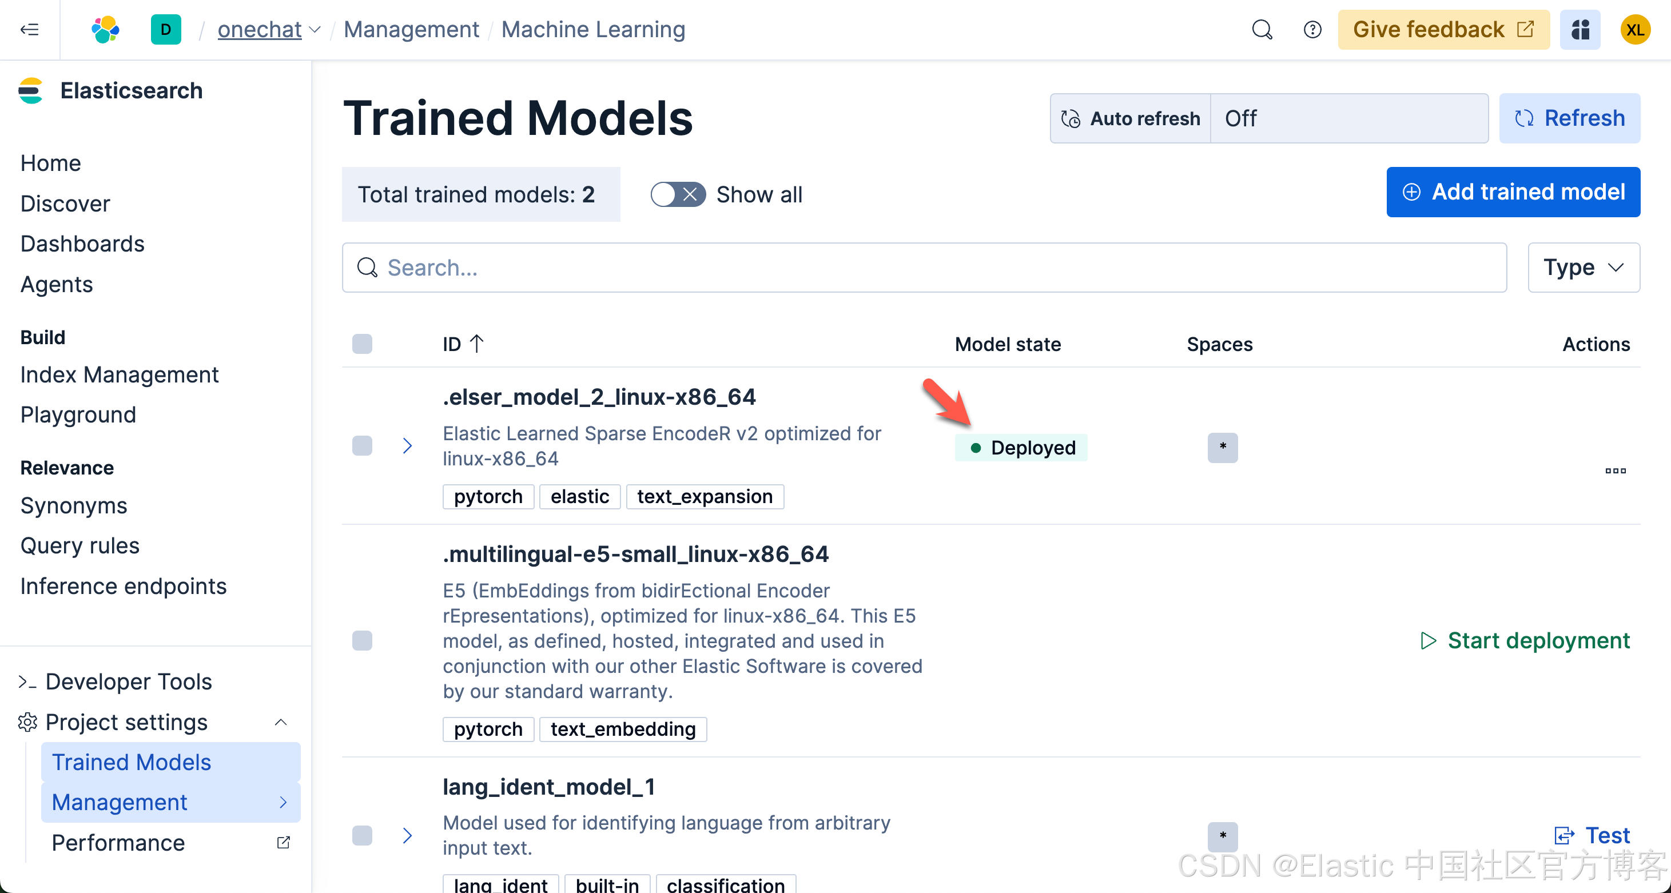Click the Deployed status badge

click(x=1021, y=448)
